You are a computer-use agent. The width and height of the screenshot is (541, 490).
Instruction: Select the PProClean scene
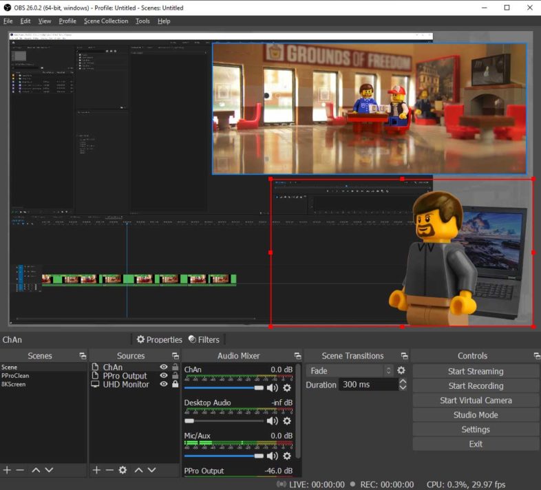43,376
